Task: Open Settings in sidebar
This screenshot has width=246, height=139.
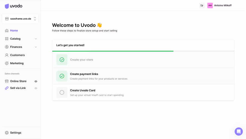Action: coord(16,133)
